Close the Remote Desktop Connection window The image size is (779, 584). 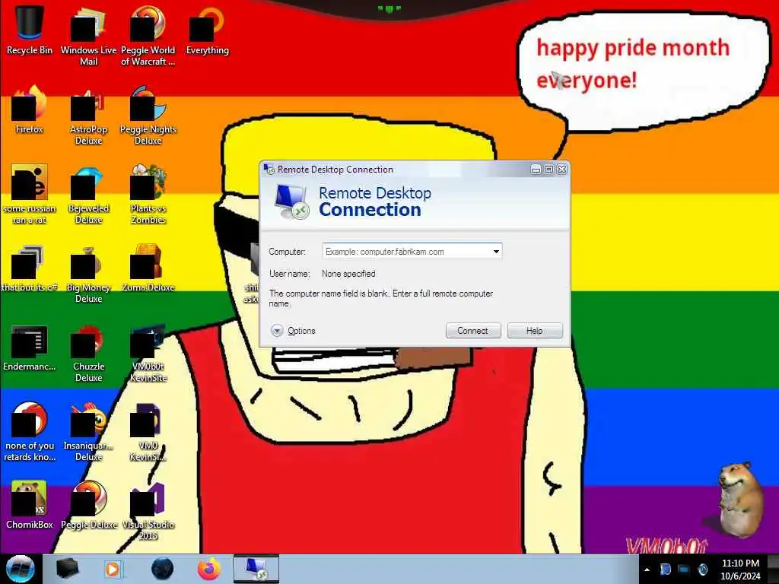[x=562, y=170]
